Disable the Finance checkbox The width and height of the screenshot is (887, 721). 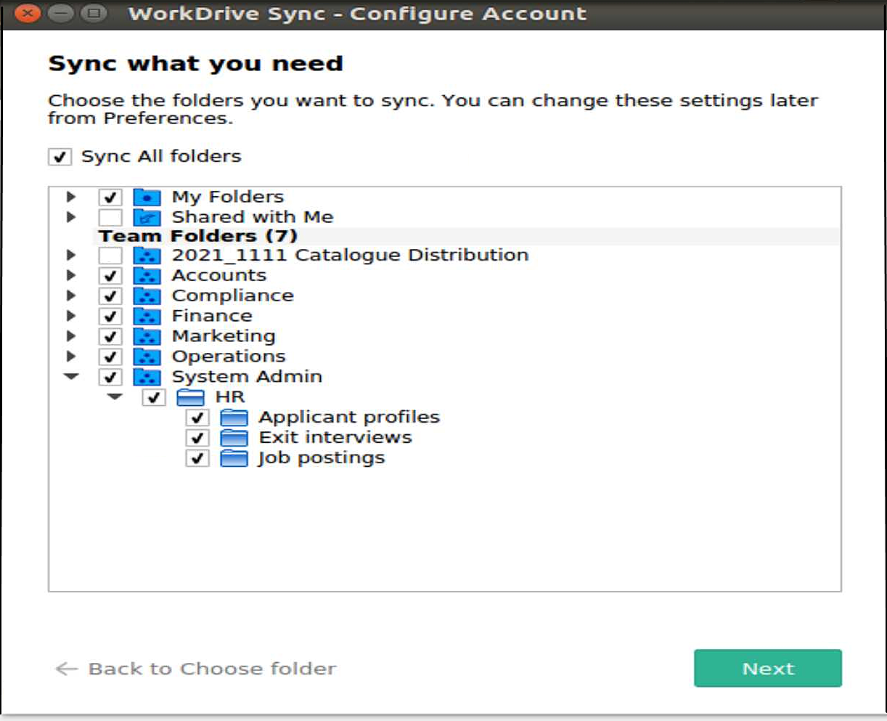point(110,317)
